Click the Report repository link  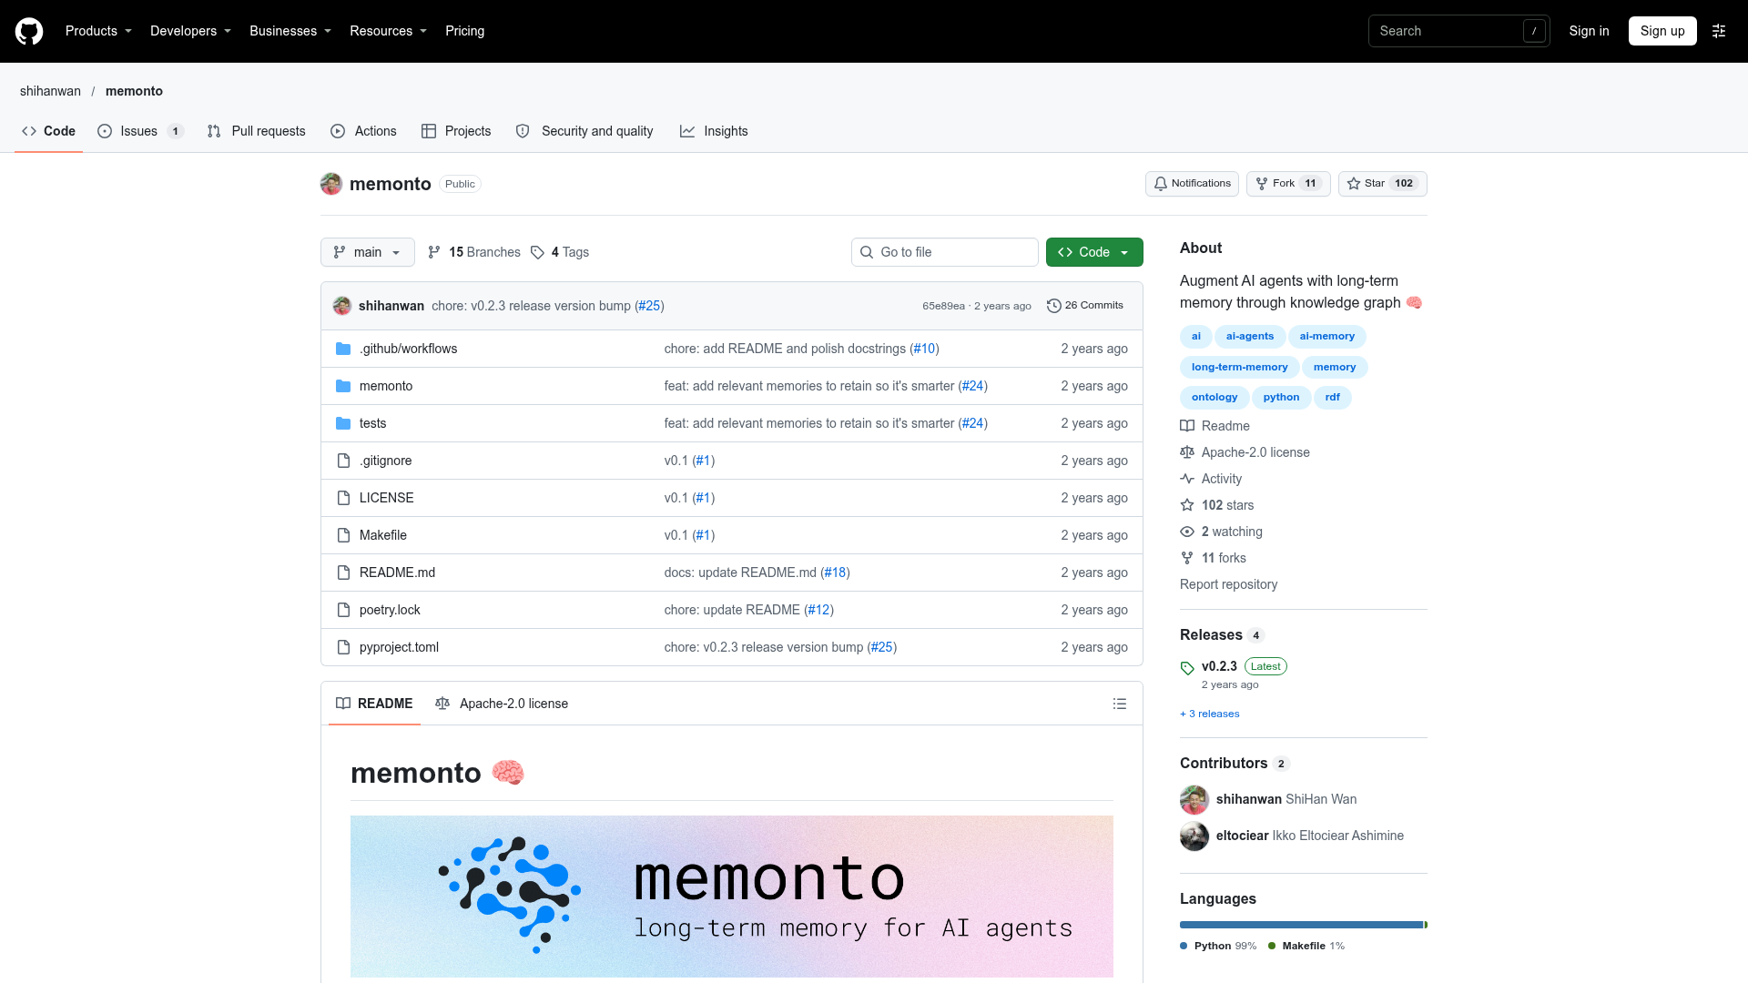(1228, 584)
